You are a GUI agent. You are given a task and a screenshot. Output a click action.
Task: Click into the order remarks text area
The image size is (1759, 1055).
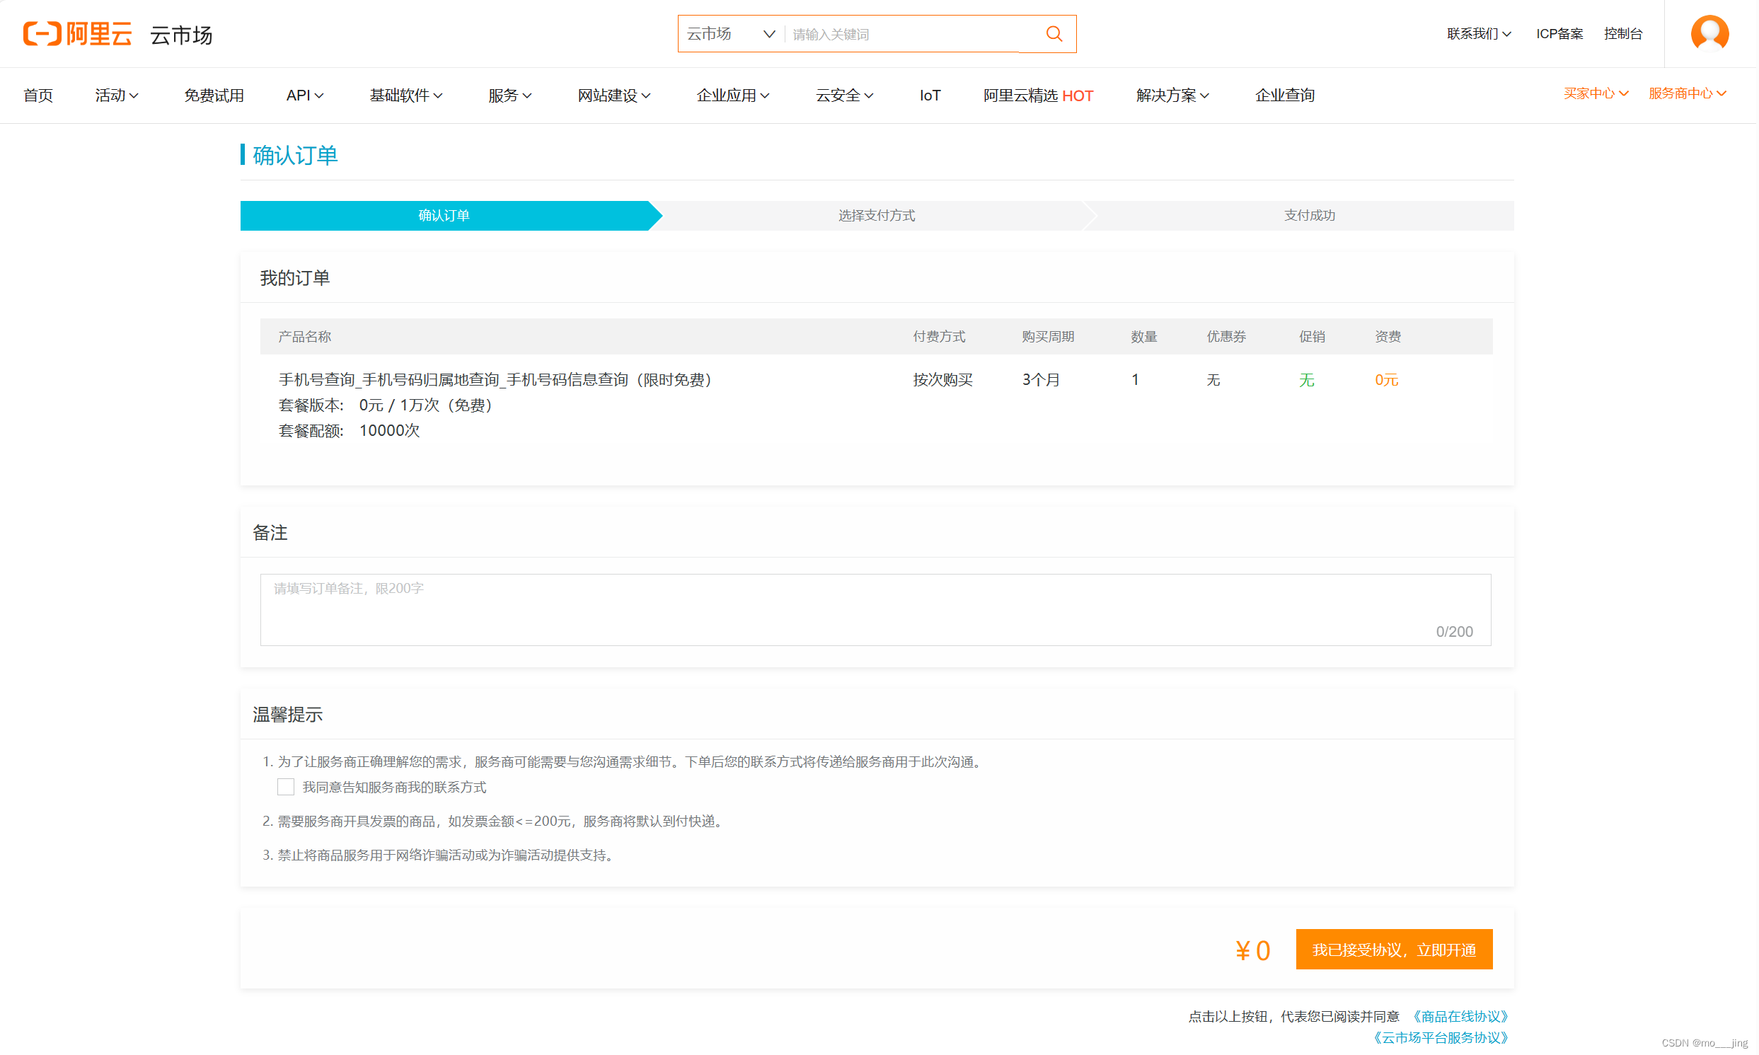tap(875, 610)
